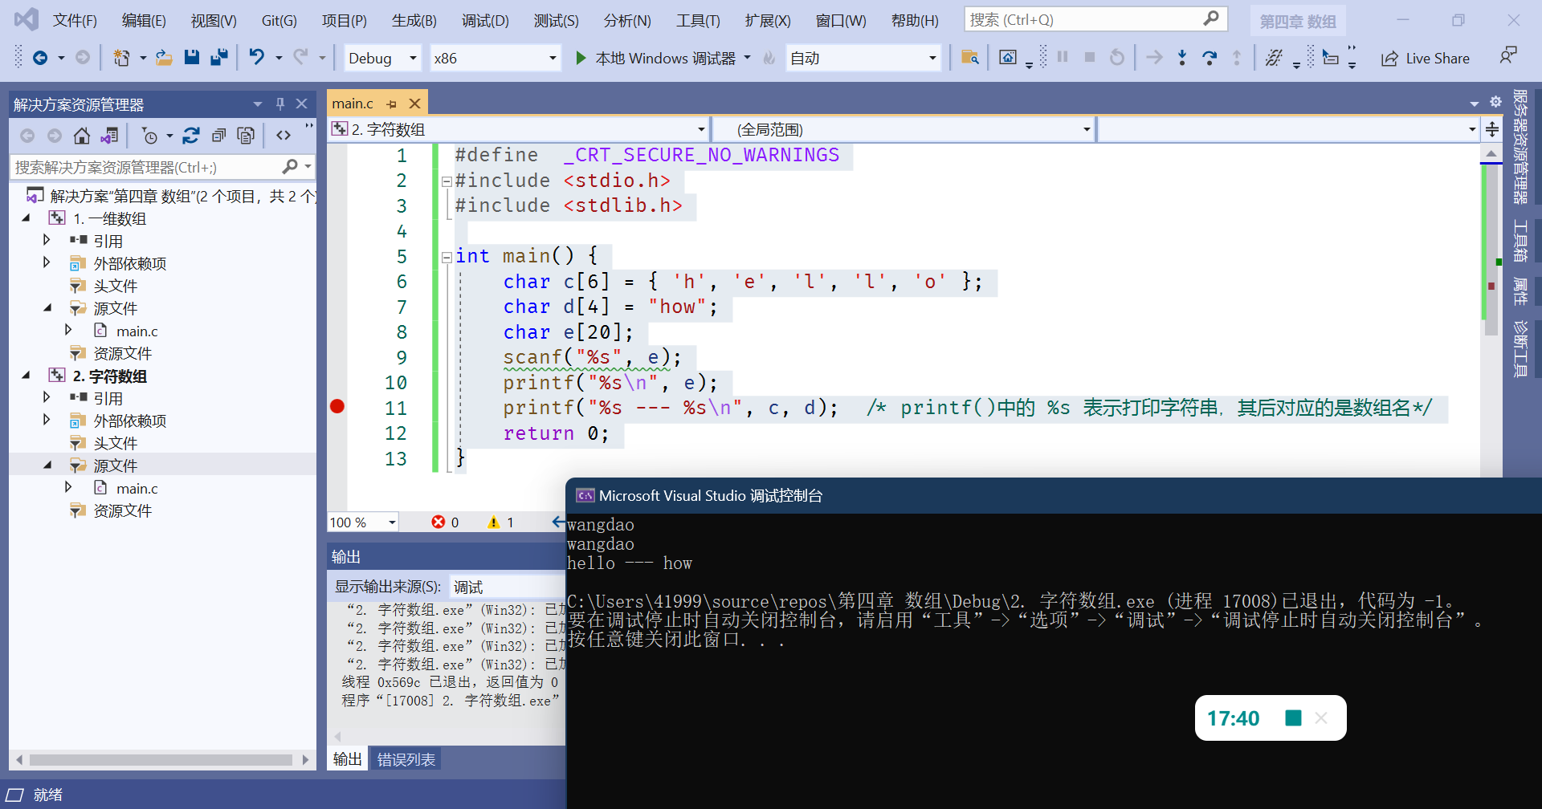The width and height of the screenshot is (1542, 809).
Task: Toggle auto-hide pin of Solution Explorer panel
Action: 280,104
